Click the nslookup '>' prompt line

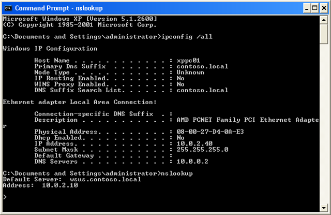tap(5, 197)
